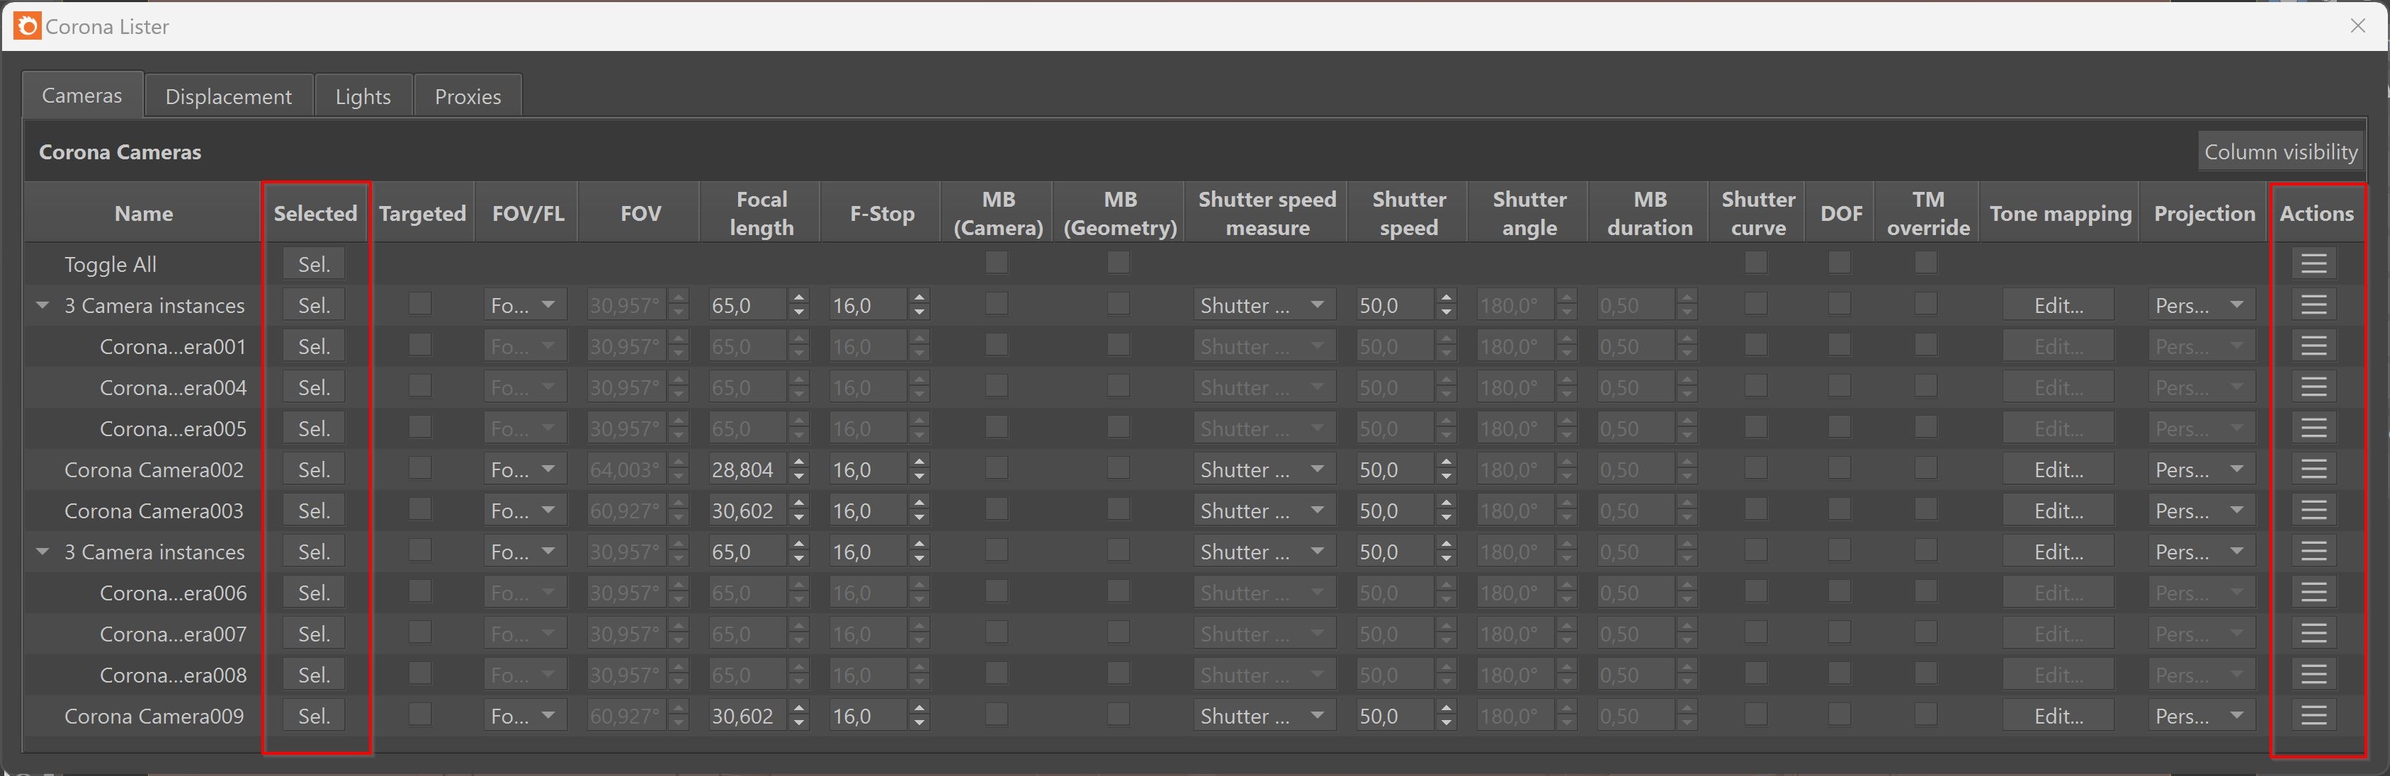Image resolution: width=2390 pixels, height=776 pixels.
Task: Select Corona Camera009 with its Sel. button
Action: point(315,716)
